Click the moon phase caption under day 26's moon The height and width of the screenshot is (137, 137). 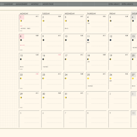[111, 81]
